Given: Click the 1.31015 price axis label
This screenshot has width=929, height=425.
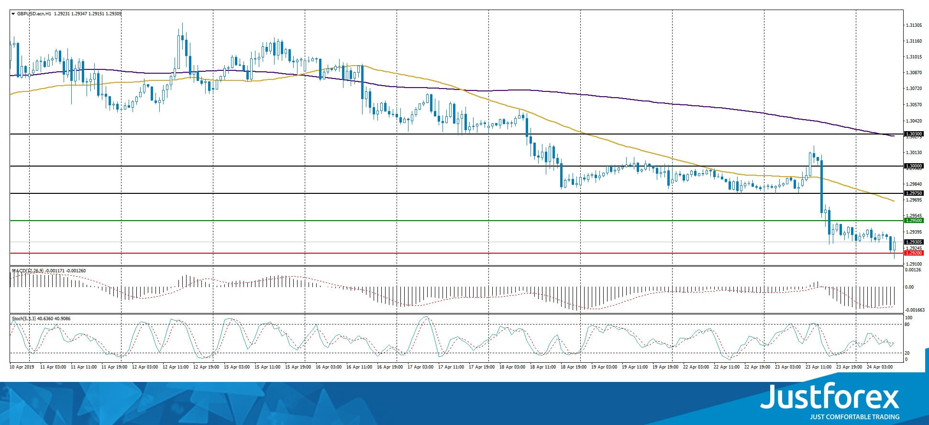Looking at the screenshot, I should coord(914,57).
